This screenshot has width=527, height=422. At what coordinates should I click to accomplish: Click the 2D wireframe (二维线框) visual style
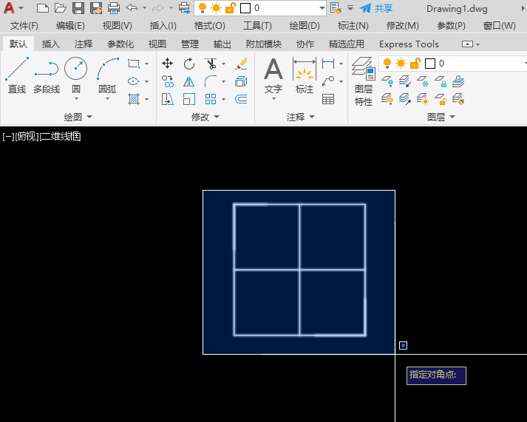pos(60,137)
